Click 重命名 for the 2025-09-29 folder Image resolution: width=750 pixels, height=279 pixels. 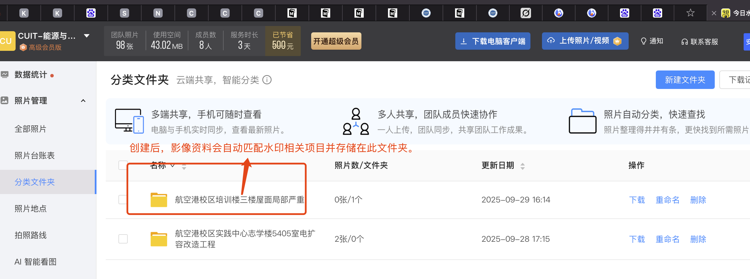(x=667, y=200)
